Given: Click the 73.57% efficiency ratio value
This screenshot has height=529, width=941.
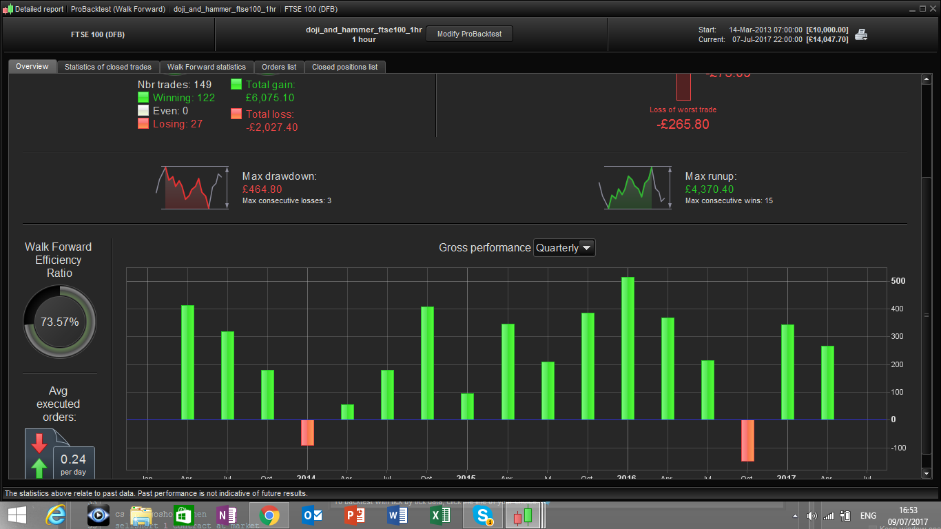Looking at the screenshot, I should tap(60, 322).
